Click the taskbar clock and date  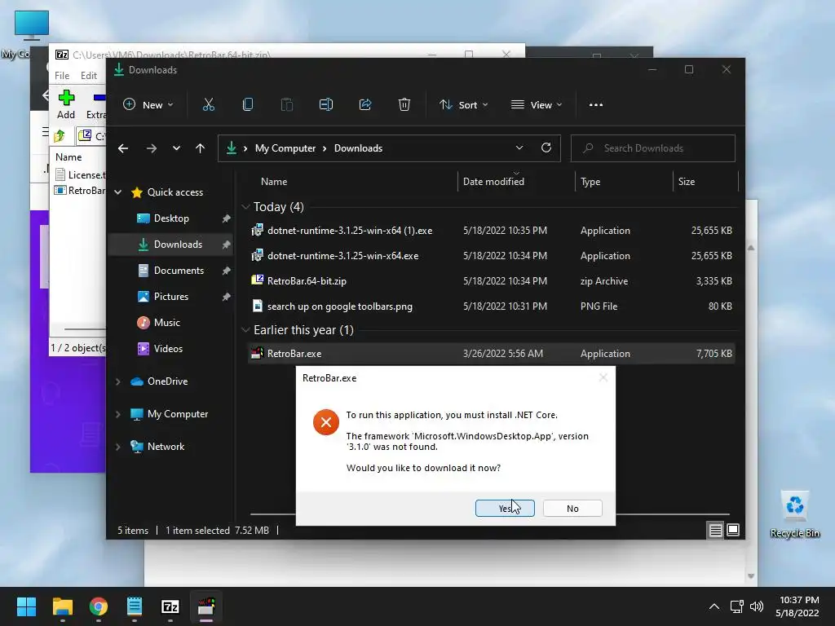(797, 606)
